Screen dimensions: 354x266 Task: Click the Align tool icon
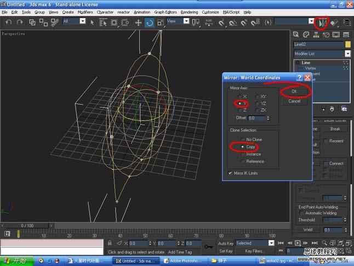(334, 23)
